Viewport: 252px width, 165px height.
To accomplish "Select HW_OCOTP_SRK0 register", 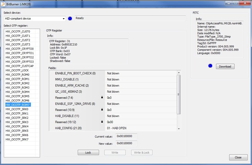I will pyautogui.click(x=17, y=109).
